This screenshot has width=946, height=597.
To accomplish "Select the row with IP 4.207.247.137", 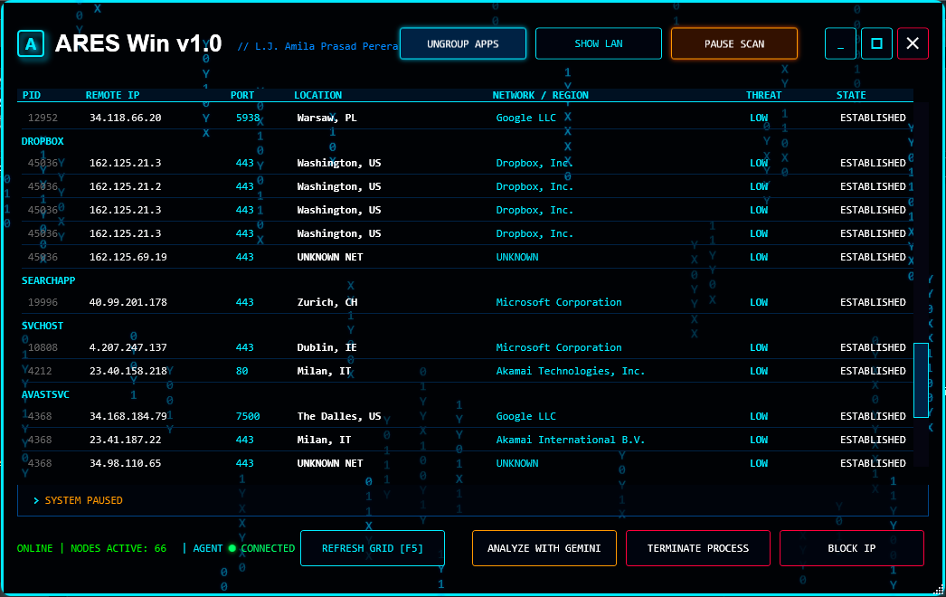I will 467,347.
